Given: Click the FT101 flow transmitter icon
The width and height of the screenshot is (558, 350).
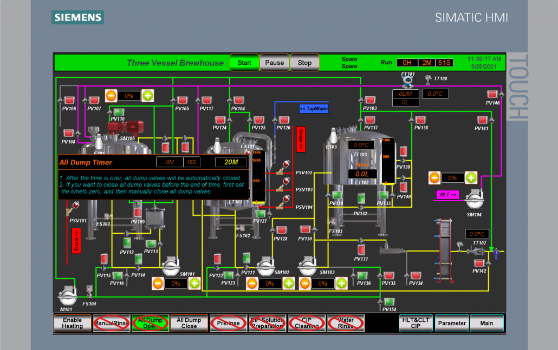Looking at the screenshot, I should (x=408, y=81).
